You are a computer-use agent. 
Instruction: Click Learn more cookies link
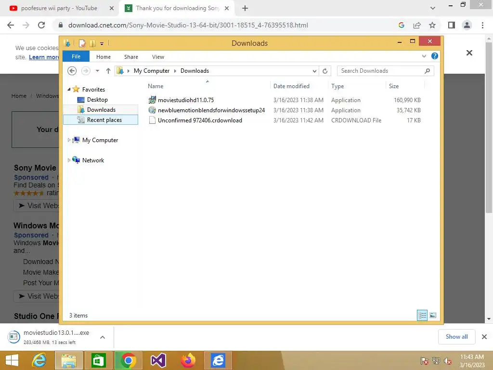pos(44,57)
